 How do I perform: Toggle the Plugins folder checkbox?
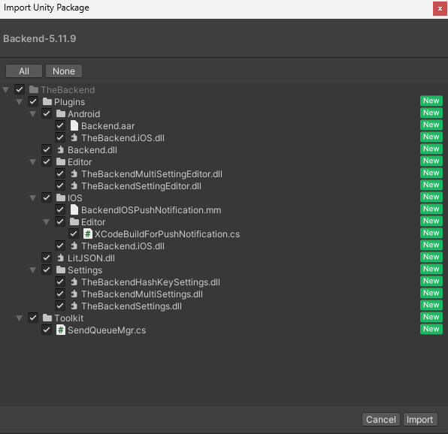(x=33, y=101)
